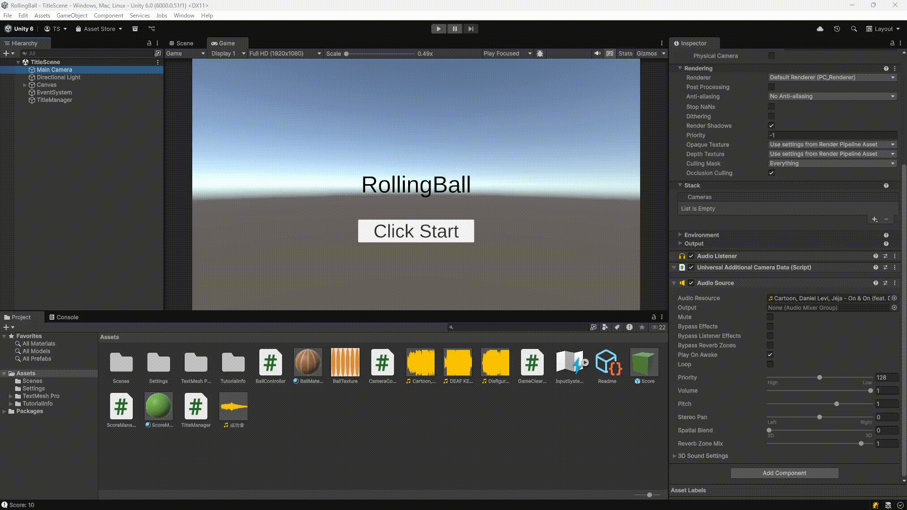Toggle Mute Audio in Game view
Screen dimensions: 907x510
click(598, 53)
